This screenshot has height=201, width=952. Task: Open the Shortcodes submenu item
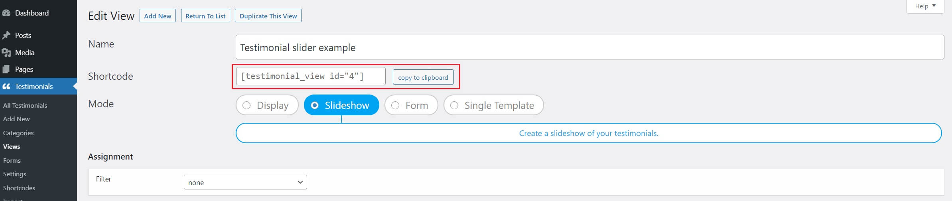click(x=19, y=188)
